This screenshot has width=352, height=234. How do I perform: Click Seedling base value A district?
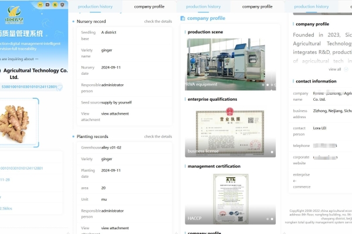coord(109,33)
